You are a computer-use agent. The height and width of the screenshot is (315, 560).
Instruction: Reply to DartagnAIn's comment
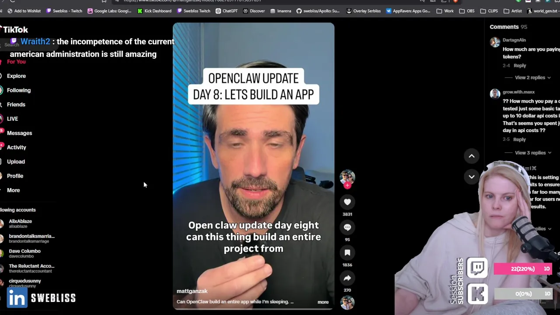click(x=520, y=66)
